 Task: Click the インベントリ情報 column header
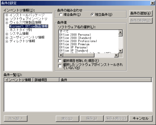coord(18,80)
